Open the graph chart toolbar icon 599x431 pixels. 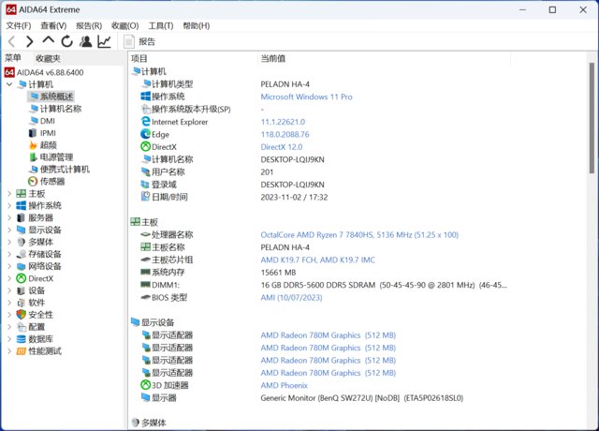click(104, 41)
